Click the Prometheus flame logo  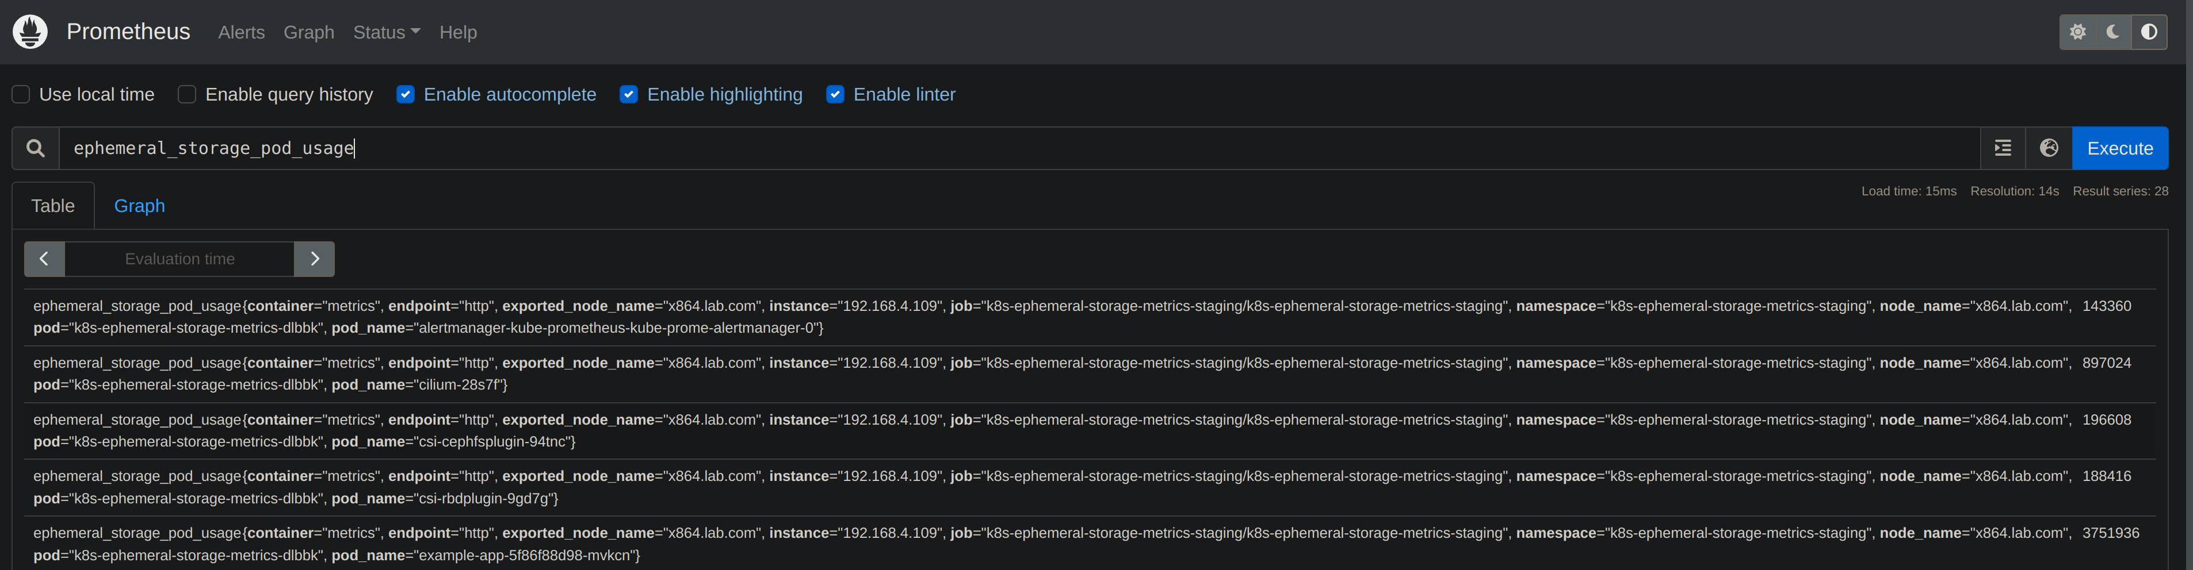click(30, 32)
